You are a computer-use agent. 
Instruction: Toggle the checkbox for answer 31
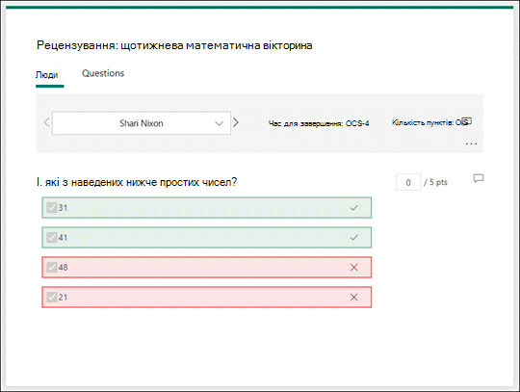pyautogui.click(x=52, y=208)
